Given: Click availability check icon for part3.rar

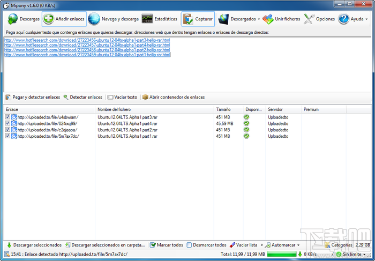Looking at the screenshot, I should [x=246, y=117].
